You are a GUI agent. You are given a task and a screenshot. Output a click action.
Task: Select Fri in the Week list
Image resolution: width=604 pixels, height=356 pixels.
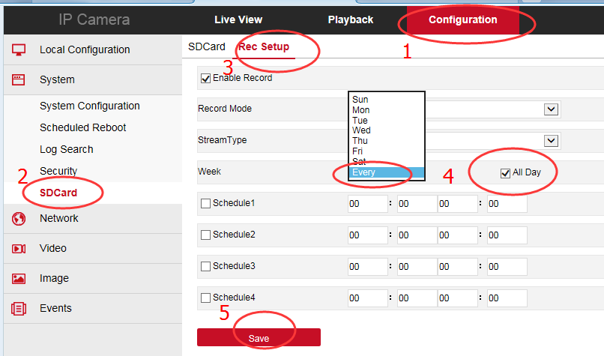pos(387,151)
